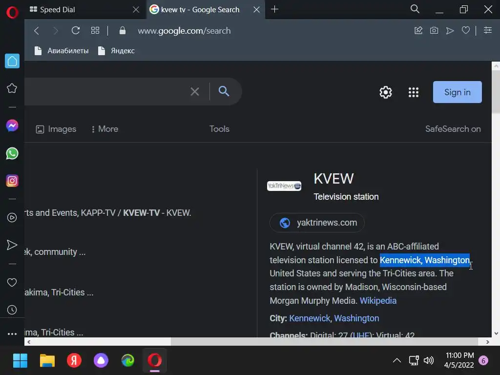
Task: Open the Bookmarks star in the sidebar
Action: click(12, 88)
